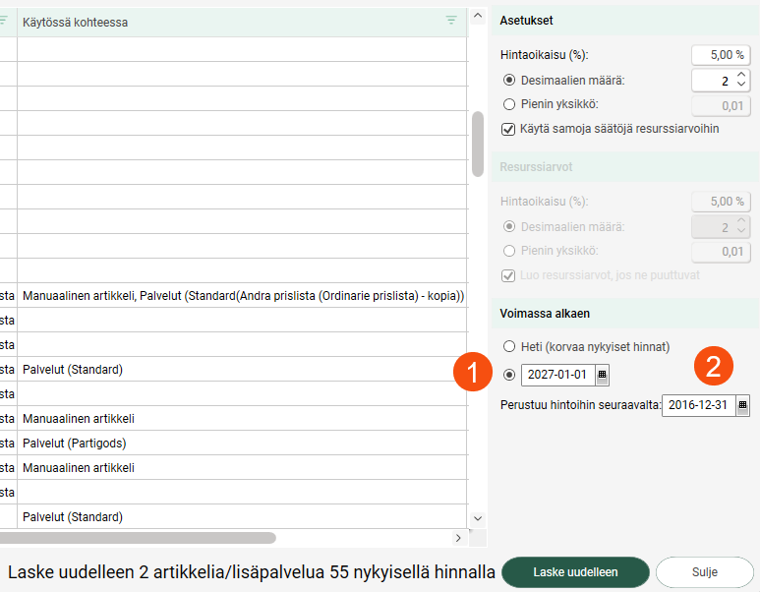This screenshot has width=760, height=592.
Task: Edit the Hintaoikaisu percentage field
Action: 721,55
